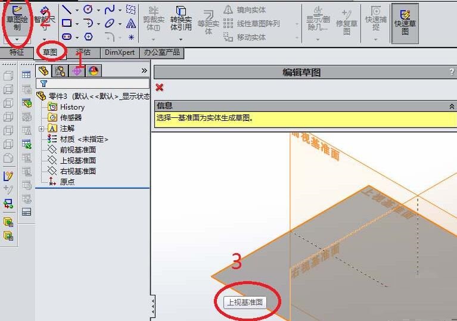Viewport: 457px width, 321px height.
Task: Open the 草图绘制 dropdown arrow
Action: [17, 39]
